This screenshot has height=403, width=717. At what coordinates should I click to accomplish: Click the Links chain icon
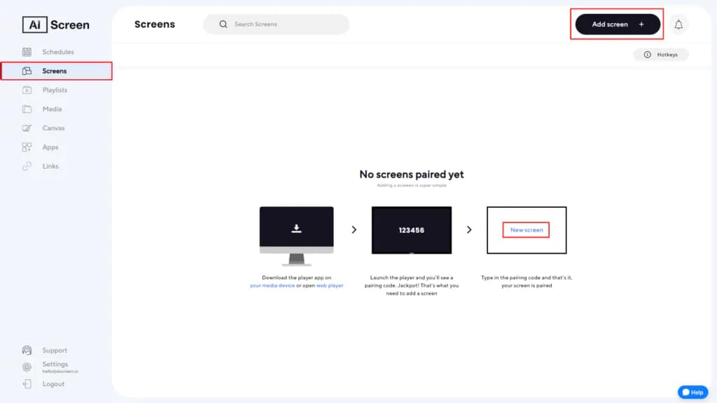pyautogui.click(x=27, y=167)
